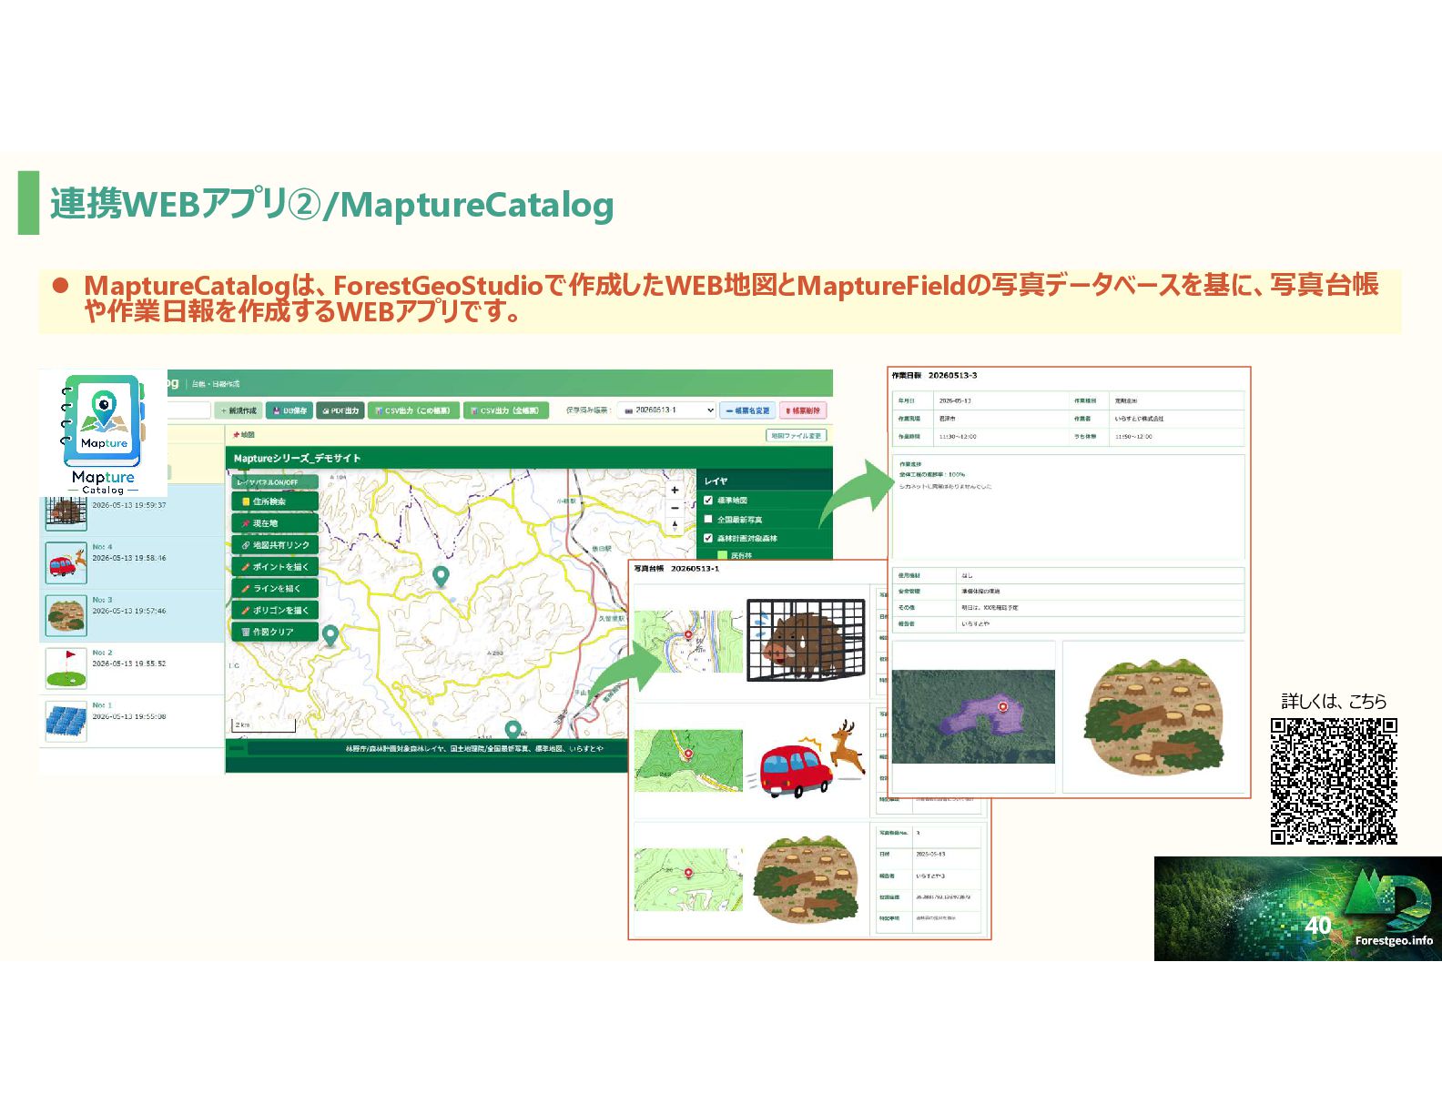Select the No: 4 car and deer thumbnail
Viewport: 1442px width, 1114px height.
pos(66,562)
